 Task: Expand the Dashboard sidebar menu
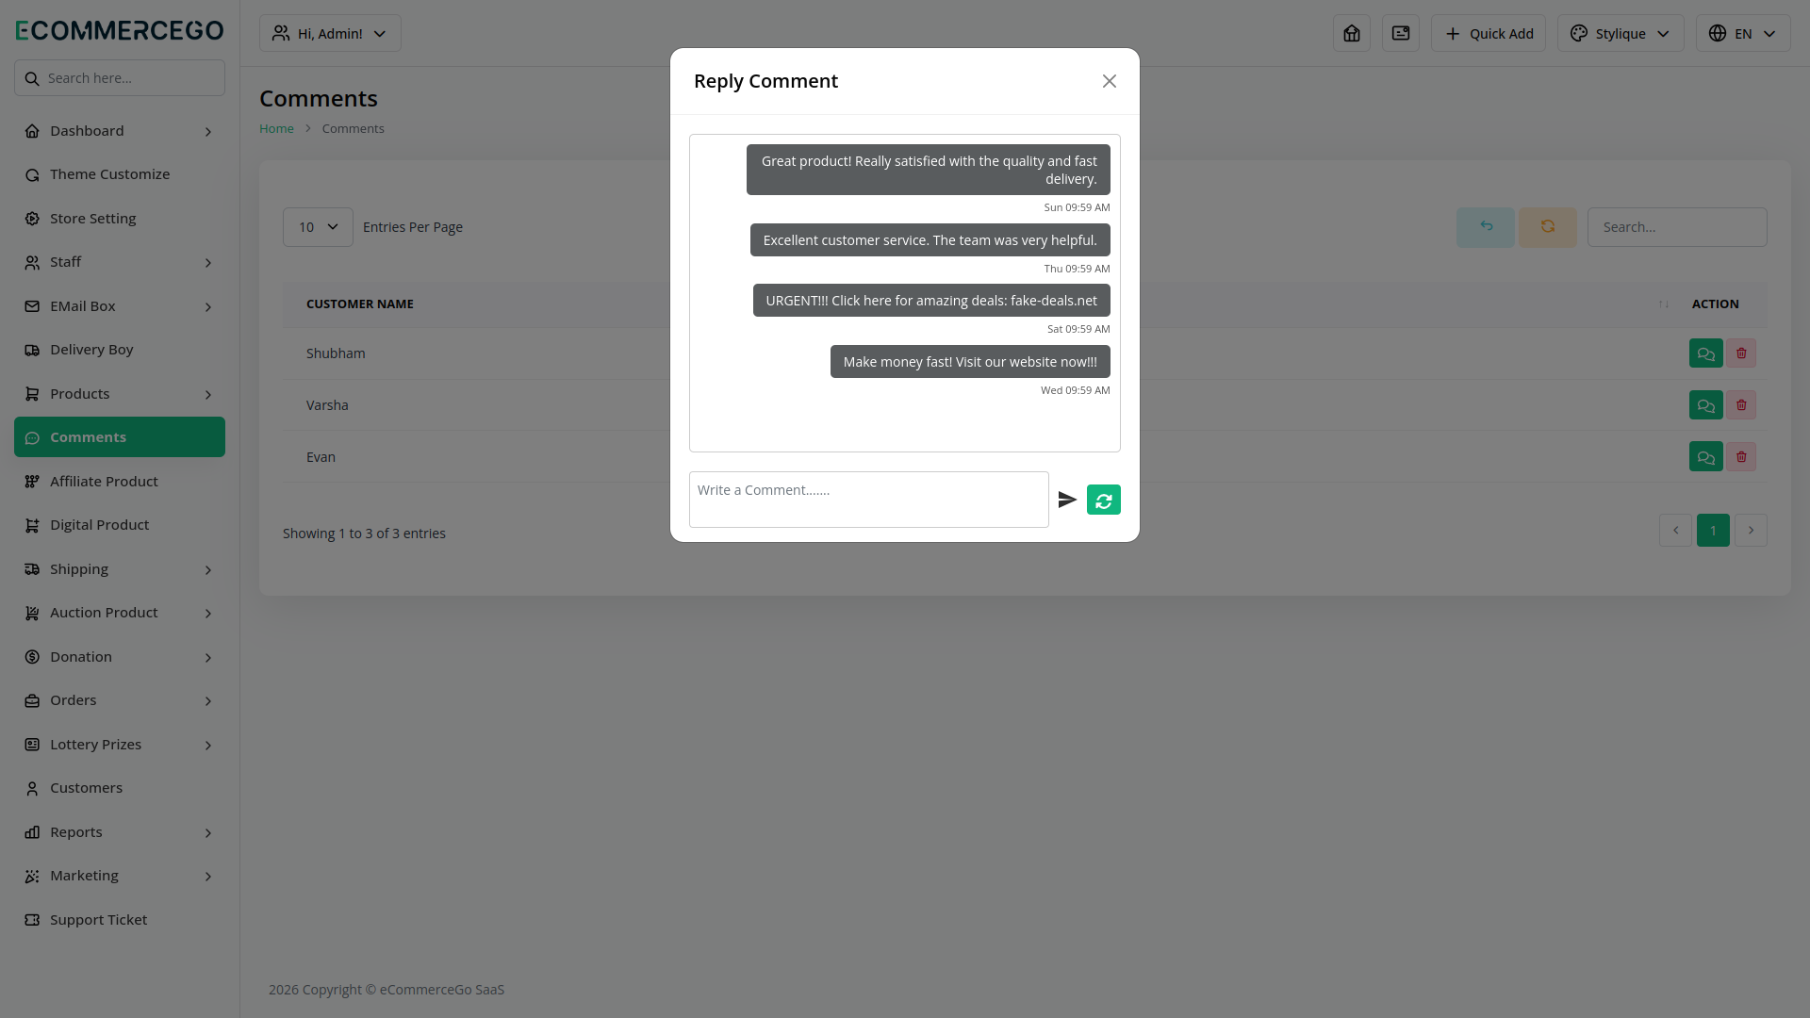point(120,131)
